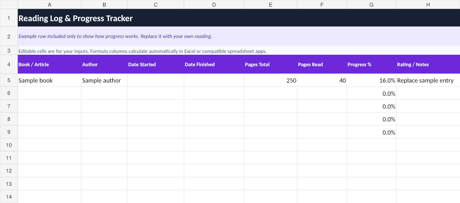460x203 pixels.
Task: Select row 4 header
Action: 9,64
